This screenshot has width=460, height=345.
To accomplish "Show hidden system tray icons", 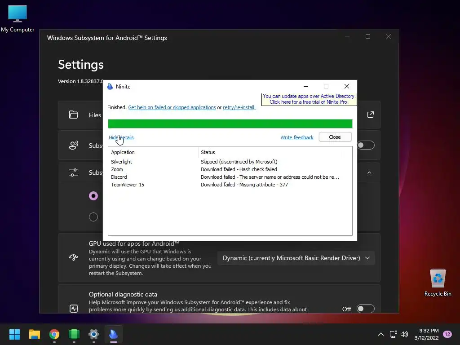I will [x=381, y=334].
